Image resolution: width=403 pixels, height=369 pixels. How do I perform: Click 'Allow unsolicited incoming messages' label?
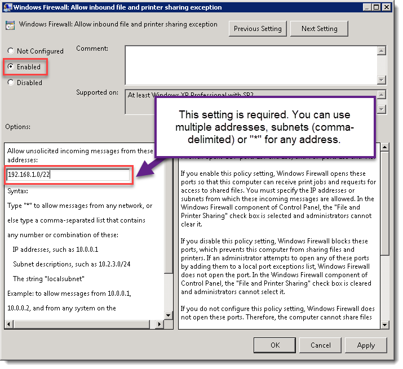point(80,155)
